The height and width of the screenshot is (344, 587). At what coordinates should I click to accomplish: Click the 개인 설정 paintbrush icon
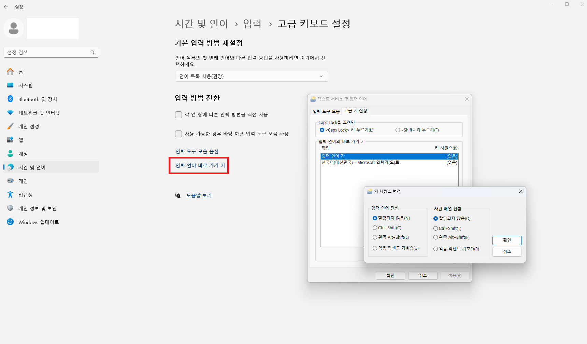coord(10,126)
